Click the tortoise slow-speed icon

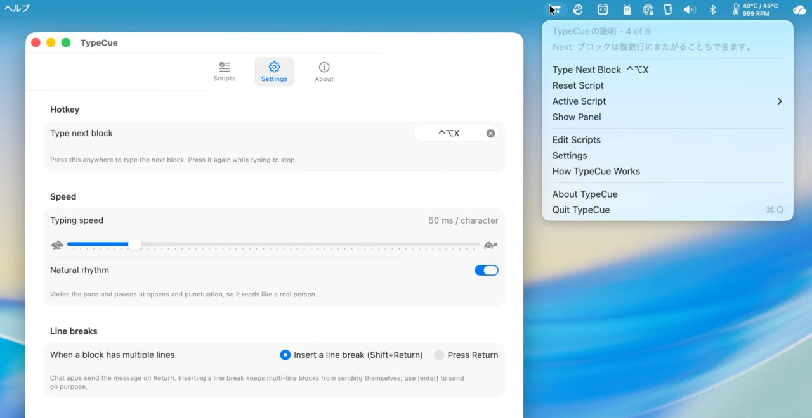tap(490, 245)
